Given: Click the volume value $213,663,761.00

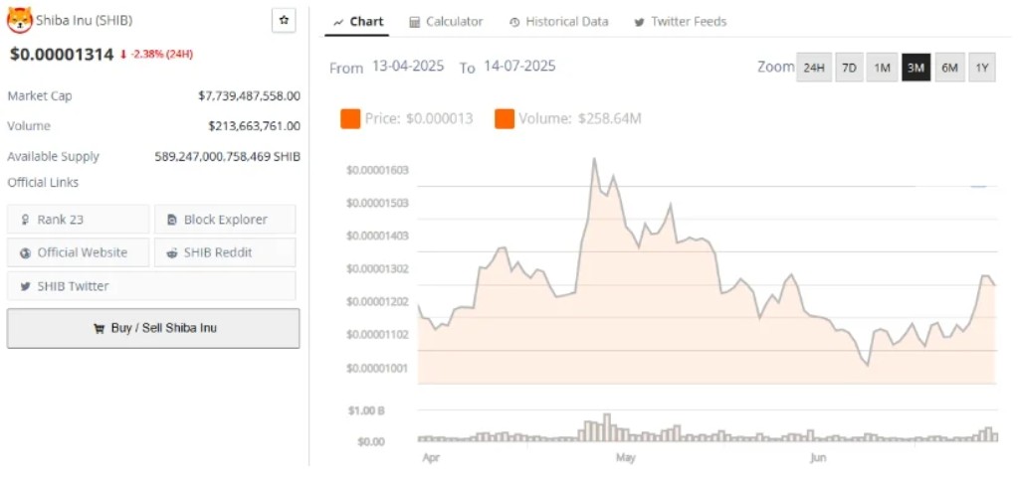Looking at the screenshot, I should [x=255, y=126].
